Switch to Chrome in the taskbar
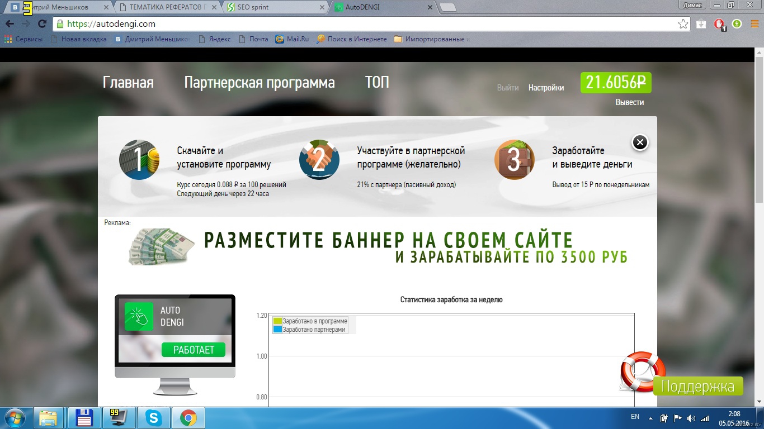This screenshot has width=764, height=429. (188, 418)
